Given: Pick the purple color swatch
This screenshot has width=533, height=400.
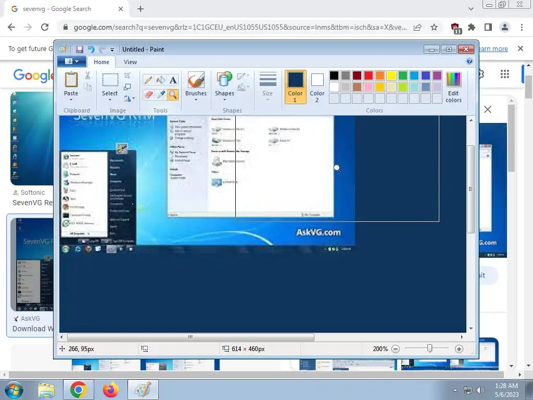Looking at the screenshot, I should [437, 75].
